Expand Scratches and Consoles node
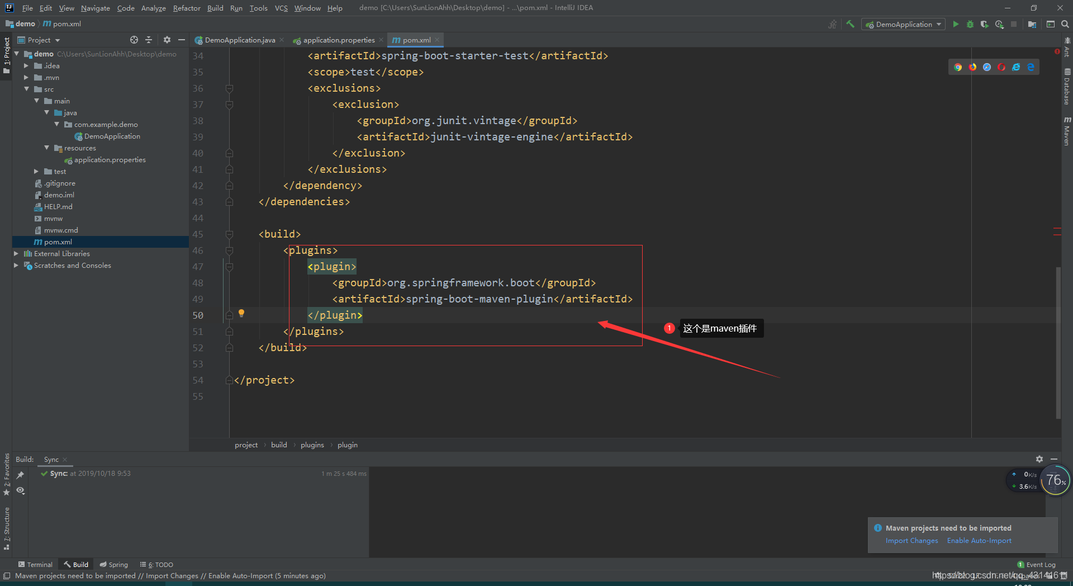1073x586 pixels. 16,265
